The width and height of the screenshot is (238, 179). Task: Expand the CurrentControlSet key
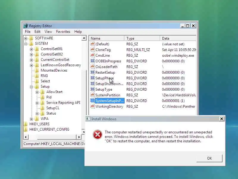pos(32,60)
